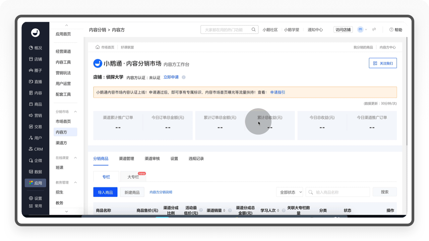Open 店铺 store section in dark sidebar
Image resolution: width=429 pixels, height=241 pixels.
(35, 59)
